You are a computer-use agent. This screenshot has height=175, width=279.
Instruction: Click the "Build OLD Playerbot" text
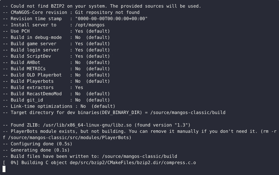[x=36, y=75]
